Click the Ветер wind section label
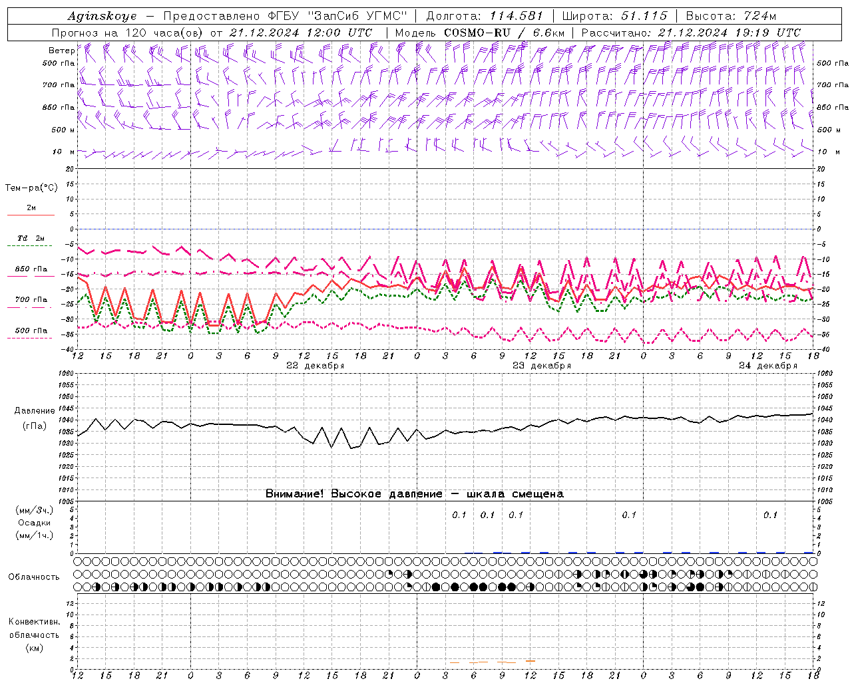 click(x=61, y=51)
